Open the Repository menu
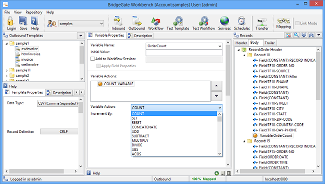This screenshot has height=184, width=325. click(34, 12)
